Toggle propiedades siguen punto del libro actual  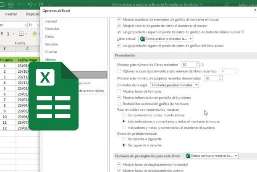tap(119, 46)
